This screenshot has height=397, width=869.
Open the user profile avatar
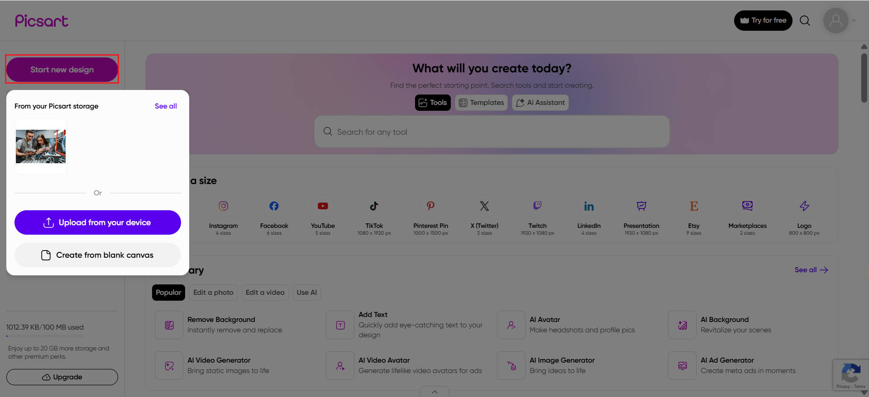point(836,20)
